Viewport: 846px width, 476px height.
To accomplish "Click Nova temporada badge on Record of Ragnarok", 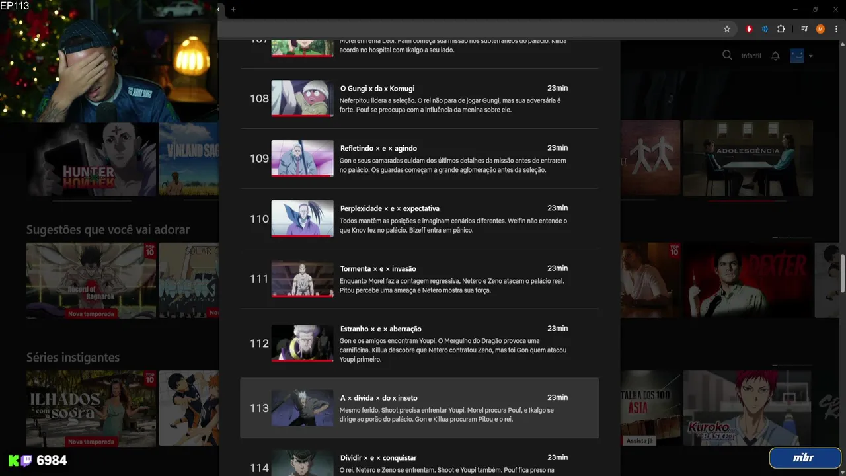I will pyautogui.click(x=91, y=313).
